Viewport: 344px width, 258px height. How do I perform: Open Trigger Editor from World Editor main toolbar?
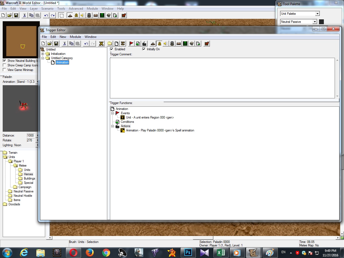(x=76, y=15)
